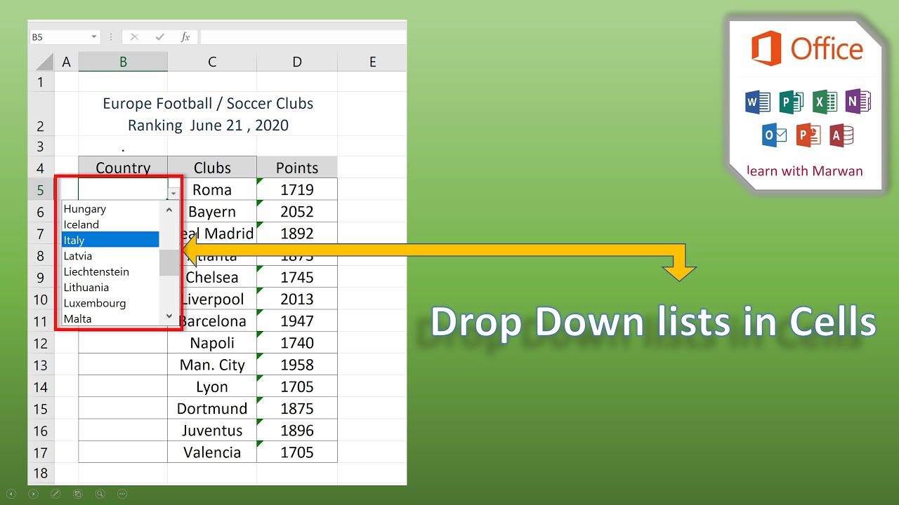Select column D header
The width and height of the screenshot is (899, 505).
point(297,62)
